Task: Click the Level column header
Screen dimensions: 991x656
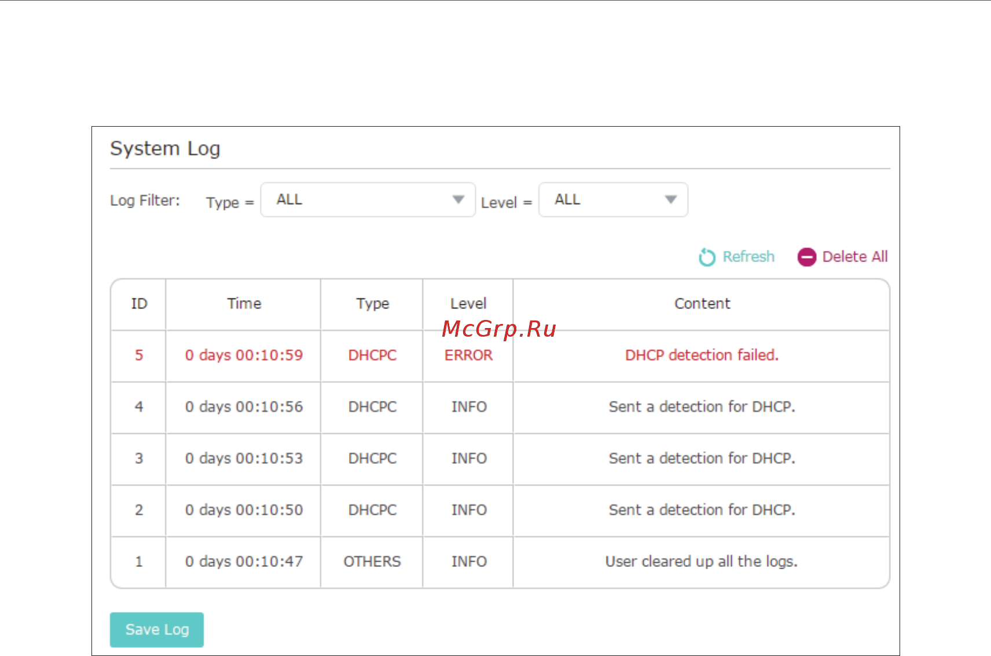Action: click(x=468, y=304)
